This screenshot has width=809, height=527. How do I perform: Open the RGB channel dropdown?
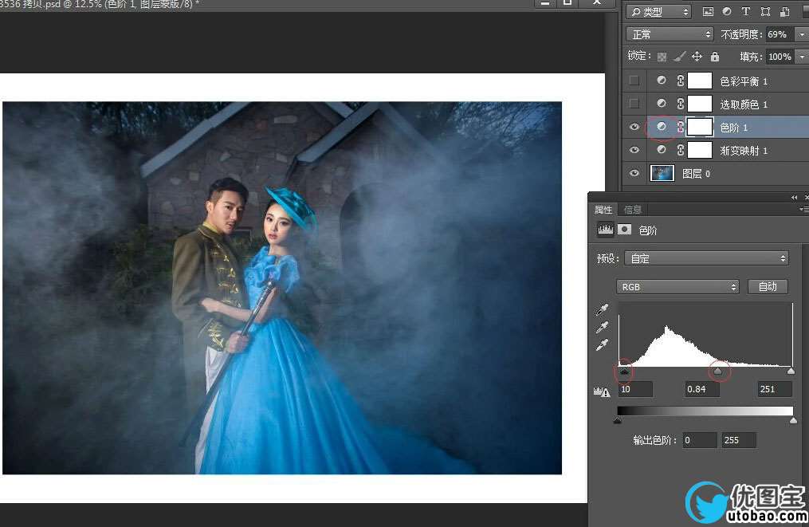pyautogui.click(x=677, y=286)
